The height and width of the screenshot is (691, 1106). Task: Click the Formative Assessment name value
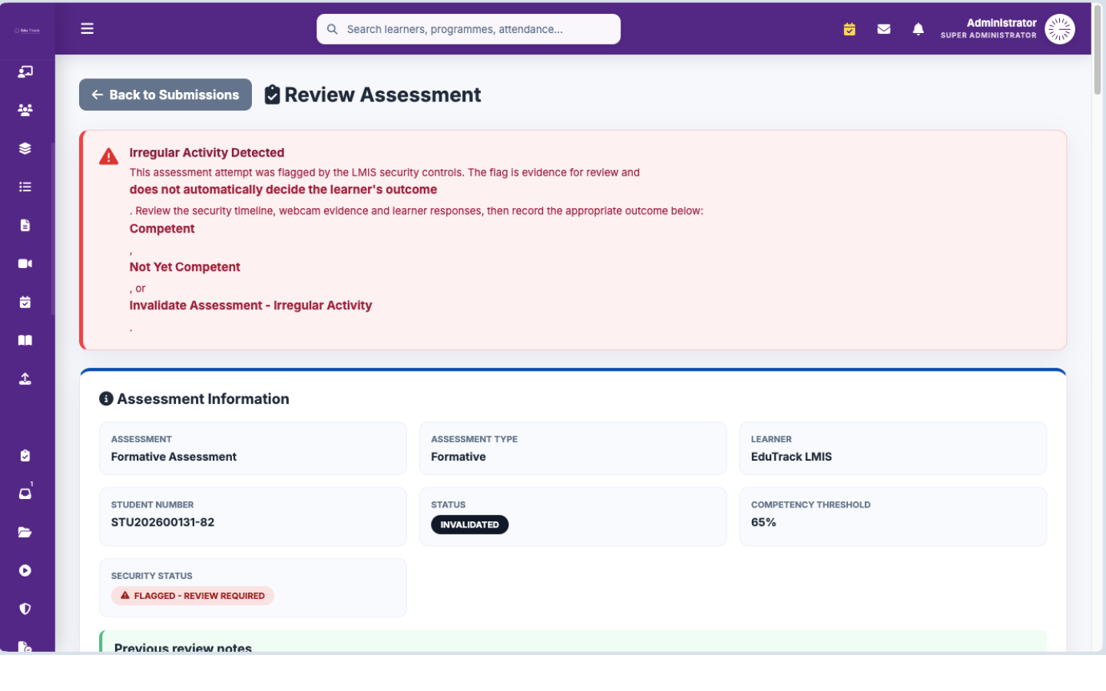point(174,457)
